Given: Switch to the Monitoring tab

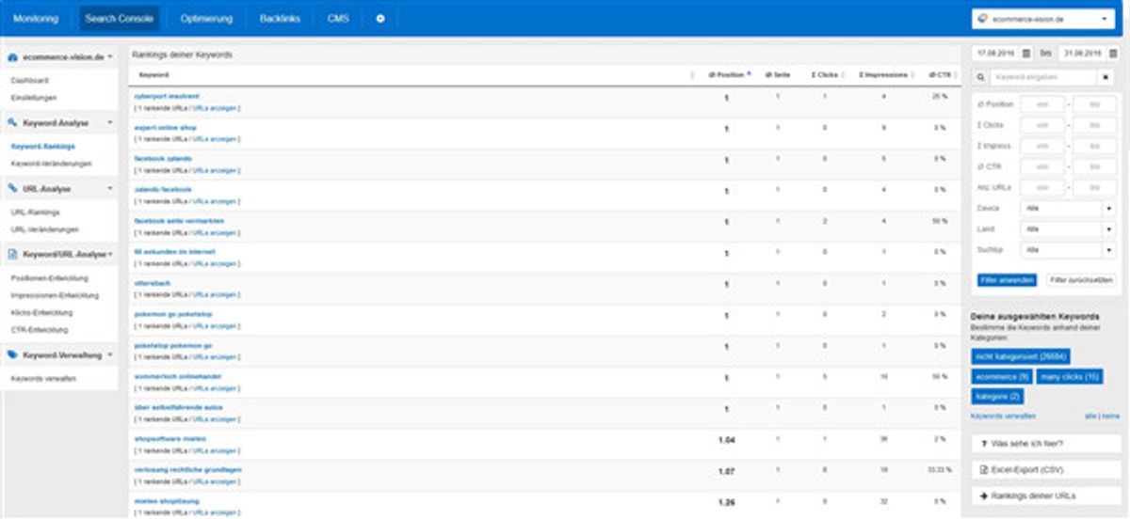Looking at the screenshot, I should [x=36, y=18].
